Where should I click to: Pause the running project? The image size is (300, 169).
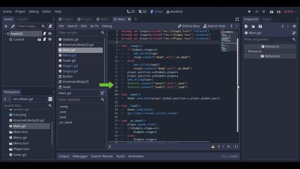(x=256, y=11)
